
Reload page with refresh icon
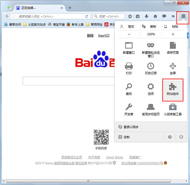[x=87, y=16]
